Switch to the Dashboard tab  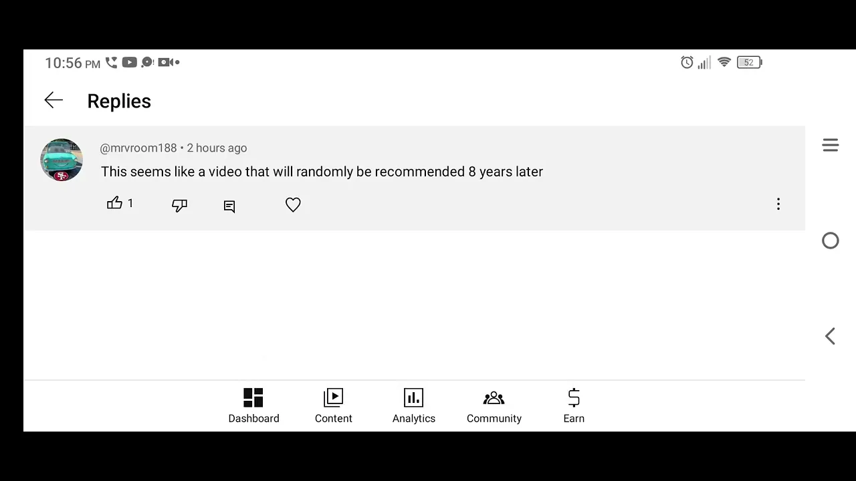tap(253, 406)
